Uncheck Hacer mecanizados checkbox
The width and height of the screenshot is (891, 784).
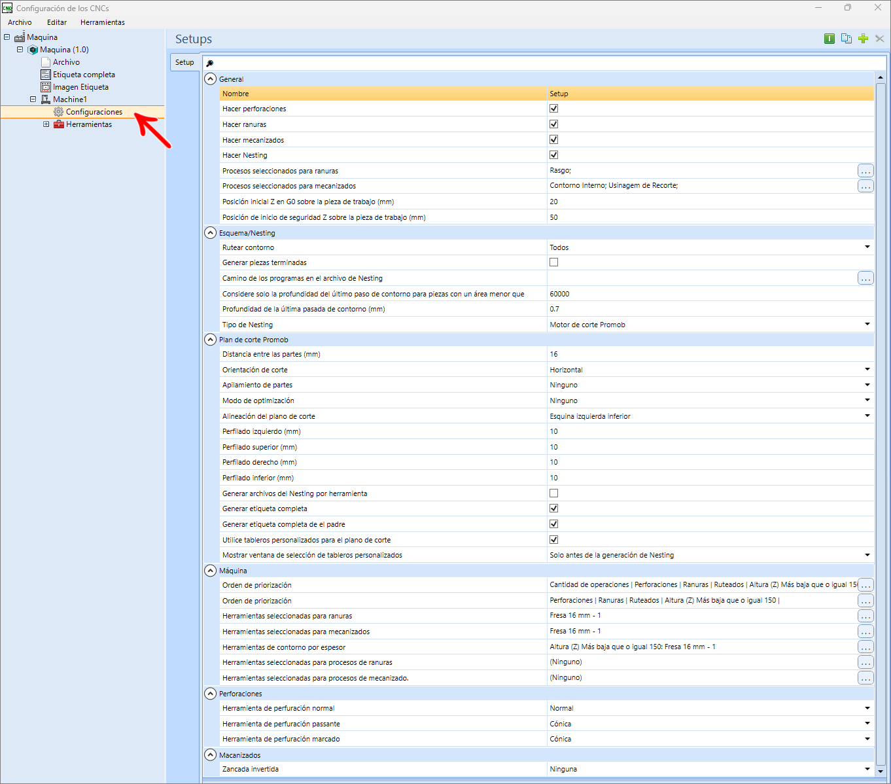point(554,139)
